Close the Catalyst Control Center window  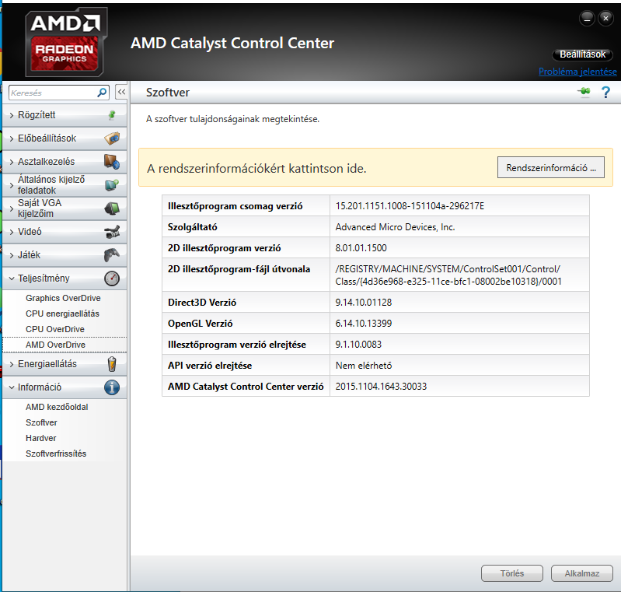[605, 18]
